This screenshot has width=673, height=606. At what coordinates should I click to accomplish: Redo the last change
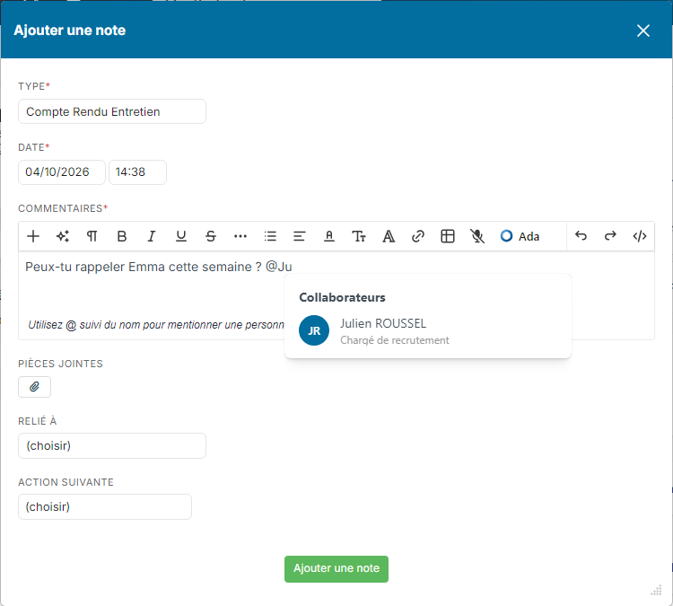[610, 236]
